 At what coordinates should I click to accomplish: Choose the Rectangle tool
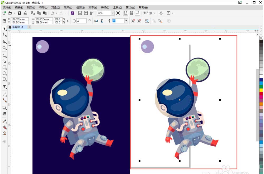(x=4, y=67)
